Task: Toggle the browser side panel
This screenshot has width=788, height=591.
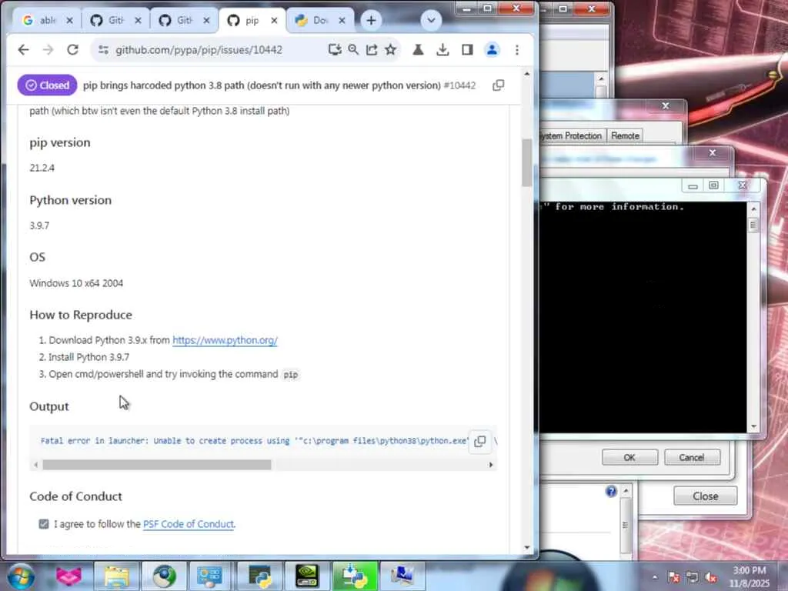Action: [467, 49]
